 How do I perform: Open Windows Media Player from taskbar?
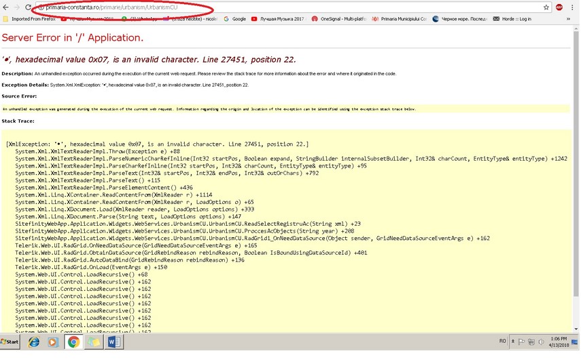tap(52, 342)
